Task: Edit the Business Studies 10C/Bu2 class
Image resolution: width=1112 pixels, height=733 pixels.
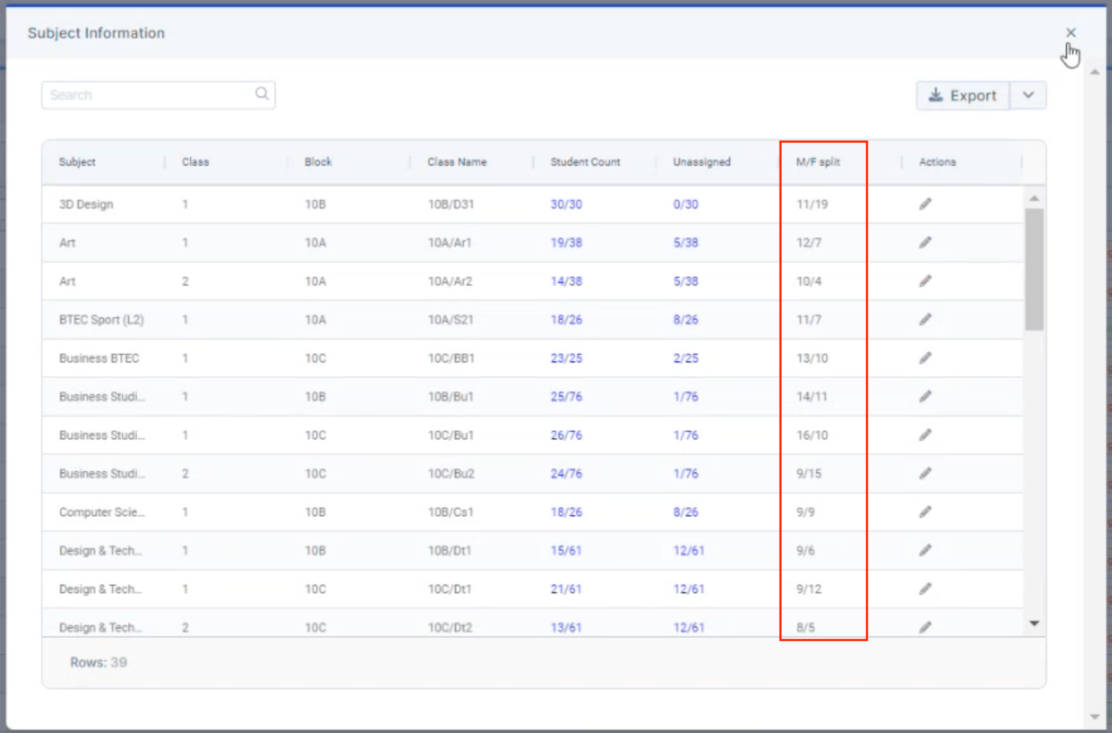Action: point(925,473)
